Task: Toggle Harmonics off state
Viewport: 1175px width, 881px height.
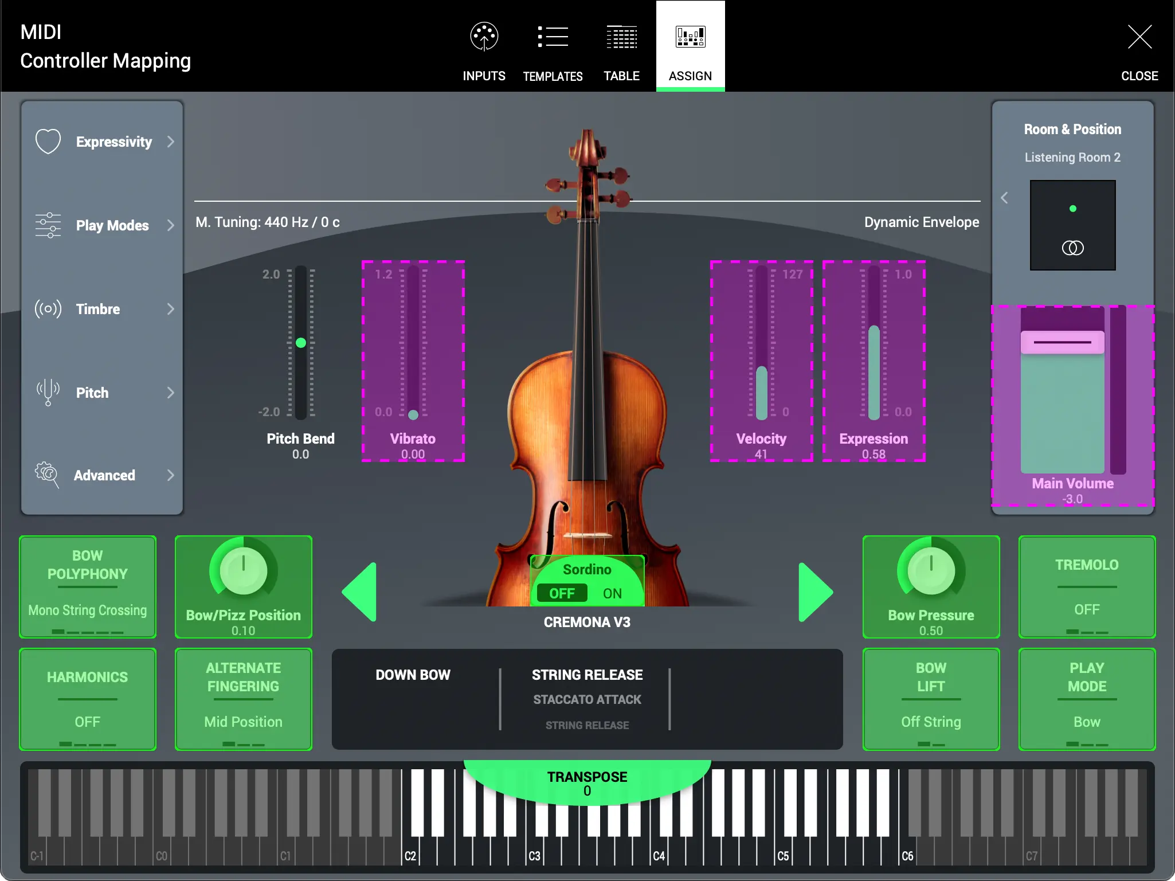Action: (87, 699)
